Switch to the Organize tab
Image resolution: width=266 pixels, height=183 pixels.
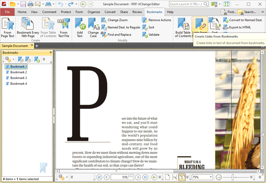click(94, 12)
